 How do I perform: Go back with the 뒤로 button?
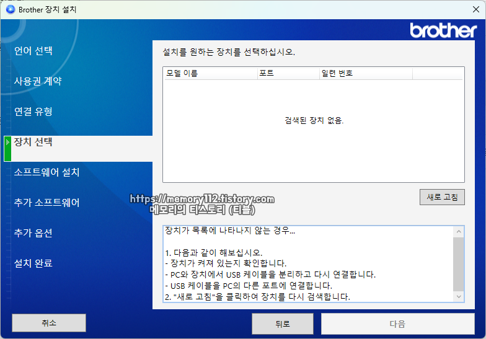pos(283,324)
